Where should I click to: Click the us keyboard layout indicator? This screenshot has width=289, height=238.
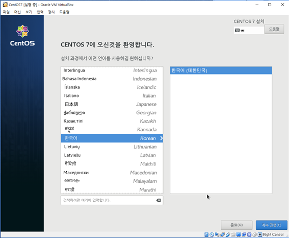(x=249, y=30)
